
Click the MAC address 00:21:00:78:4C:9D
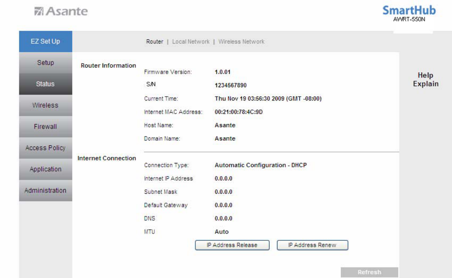click(x=239, y=112)
